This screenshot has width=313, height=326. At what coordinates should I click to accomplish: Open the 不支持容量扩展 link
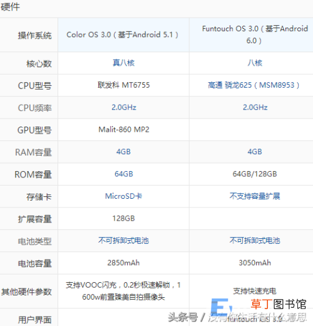point(255,196)
